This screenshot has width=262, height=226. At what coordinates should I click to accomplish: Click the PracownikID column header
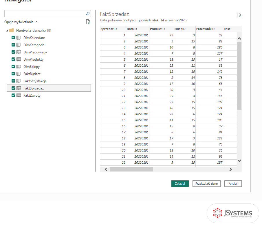tap(209, 29)
